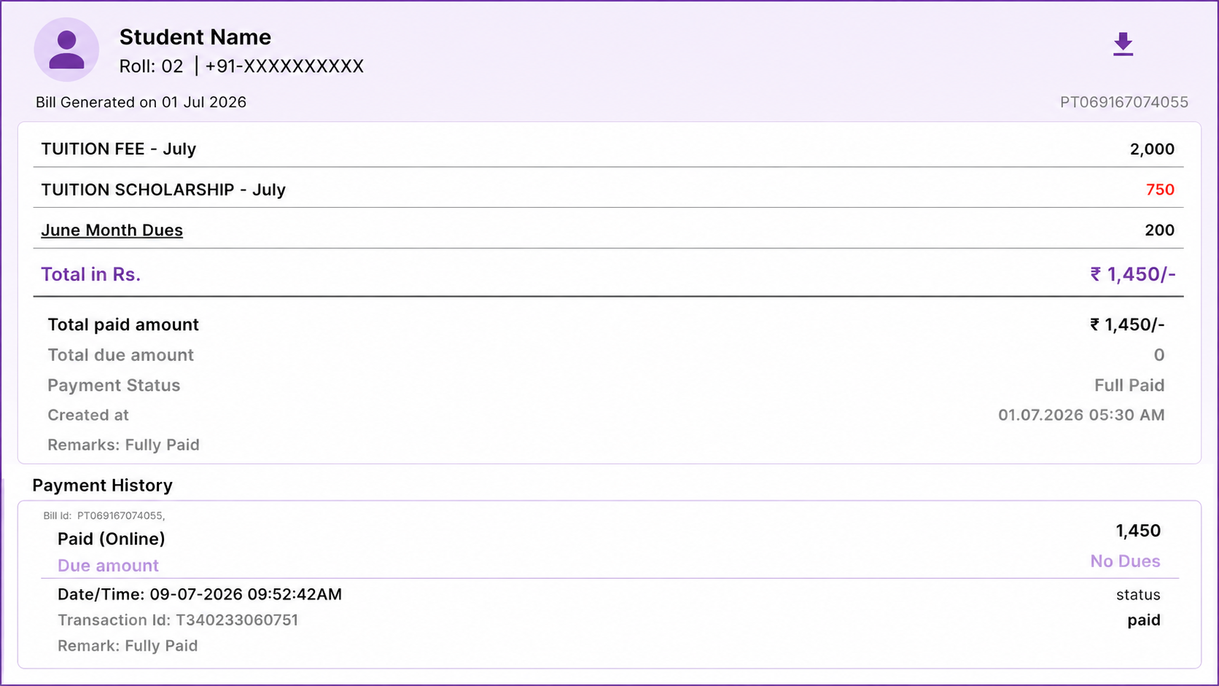This screenshot has height=686, width=1219.
Task: Select the 0 total due value
Action: coord(1159,355)
